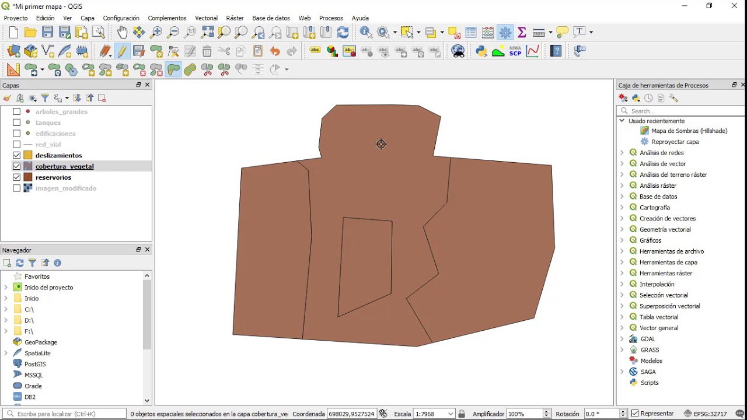Viewport: 747px width, 420px height.
Task: Click the Zoom Out magnifier tool
Action: 173,33
